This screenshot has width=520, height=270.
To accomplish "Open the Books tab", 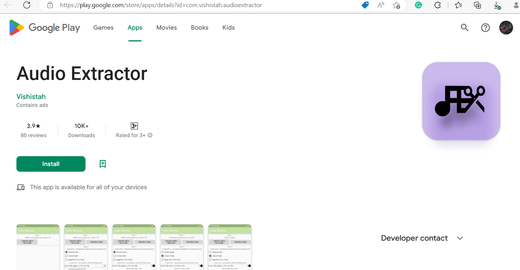I will coord(200,27).
